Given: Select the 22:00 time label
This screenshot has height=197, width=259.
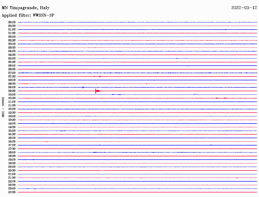Looking at the screenshot, I should tap(12, 181).
